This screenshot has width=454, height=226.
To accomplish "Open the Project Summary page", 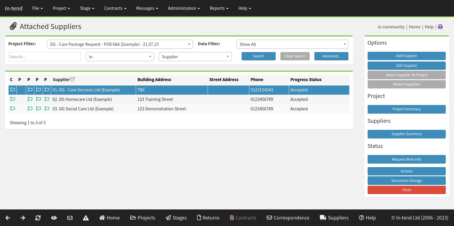I will coord(406,109).
